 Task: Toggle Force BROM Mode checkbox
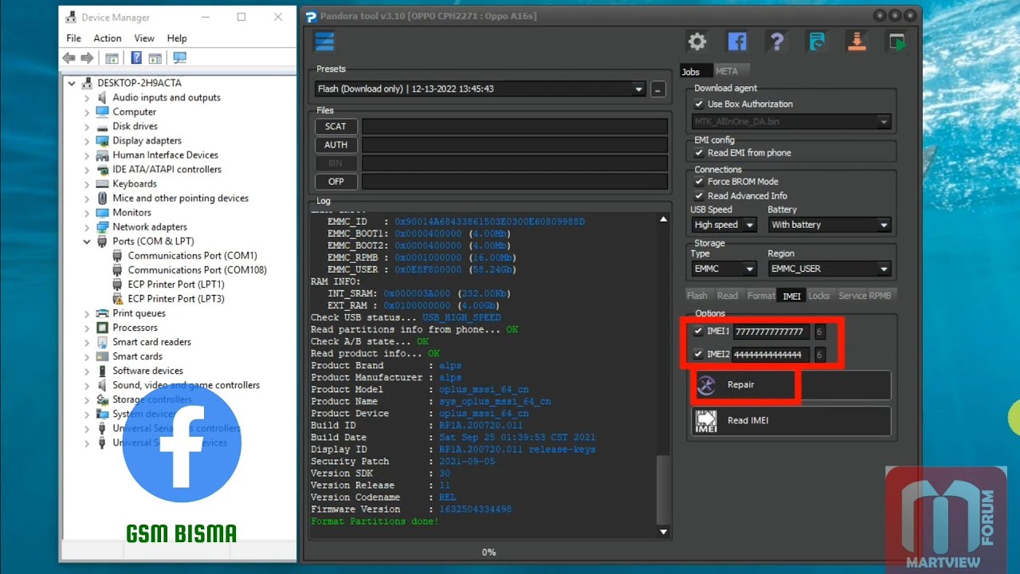coord(699,182)
